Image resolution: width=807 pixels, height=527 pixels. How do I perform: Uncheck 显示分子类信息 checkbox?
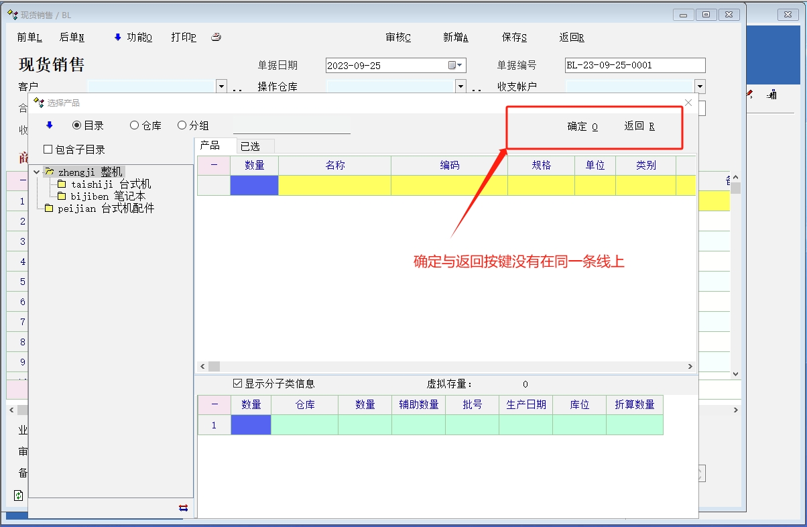click(237, 384)
